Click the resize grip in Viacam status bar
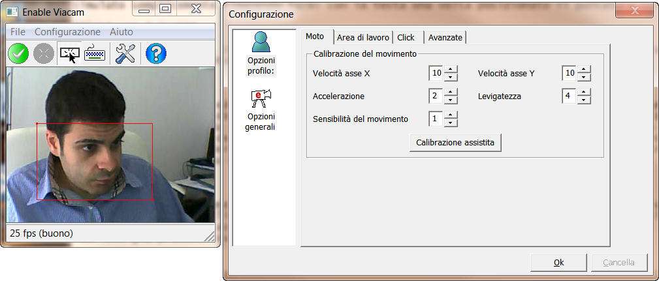659x281 pixels. click(209, 236)
